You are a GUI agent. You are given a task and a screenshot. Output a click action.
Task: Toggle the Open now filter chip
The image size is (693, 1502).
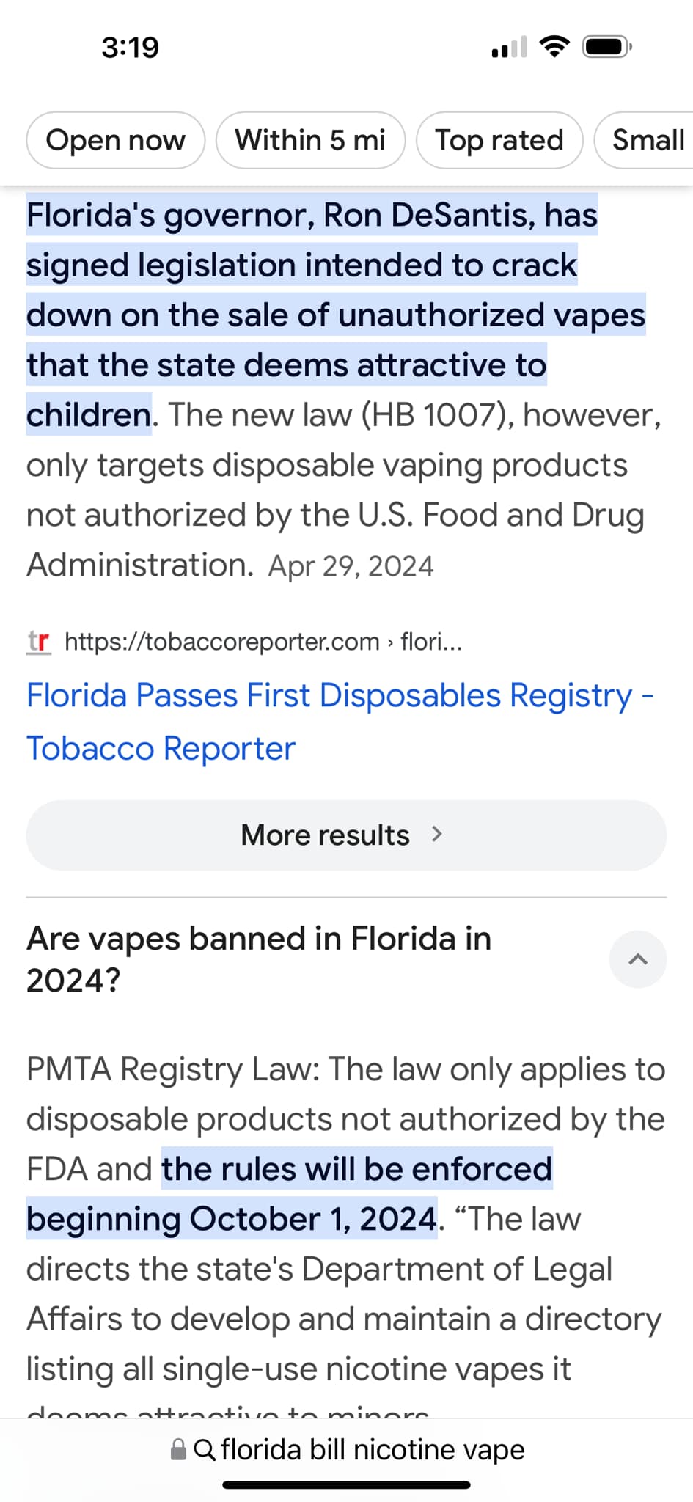tap(116, 140)
